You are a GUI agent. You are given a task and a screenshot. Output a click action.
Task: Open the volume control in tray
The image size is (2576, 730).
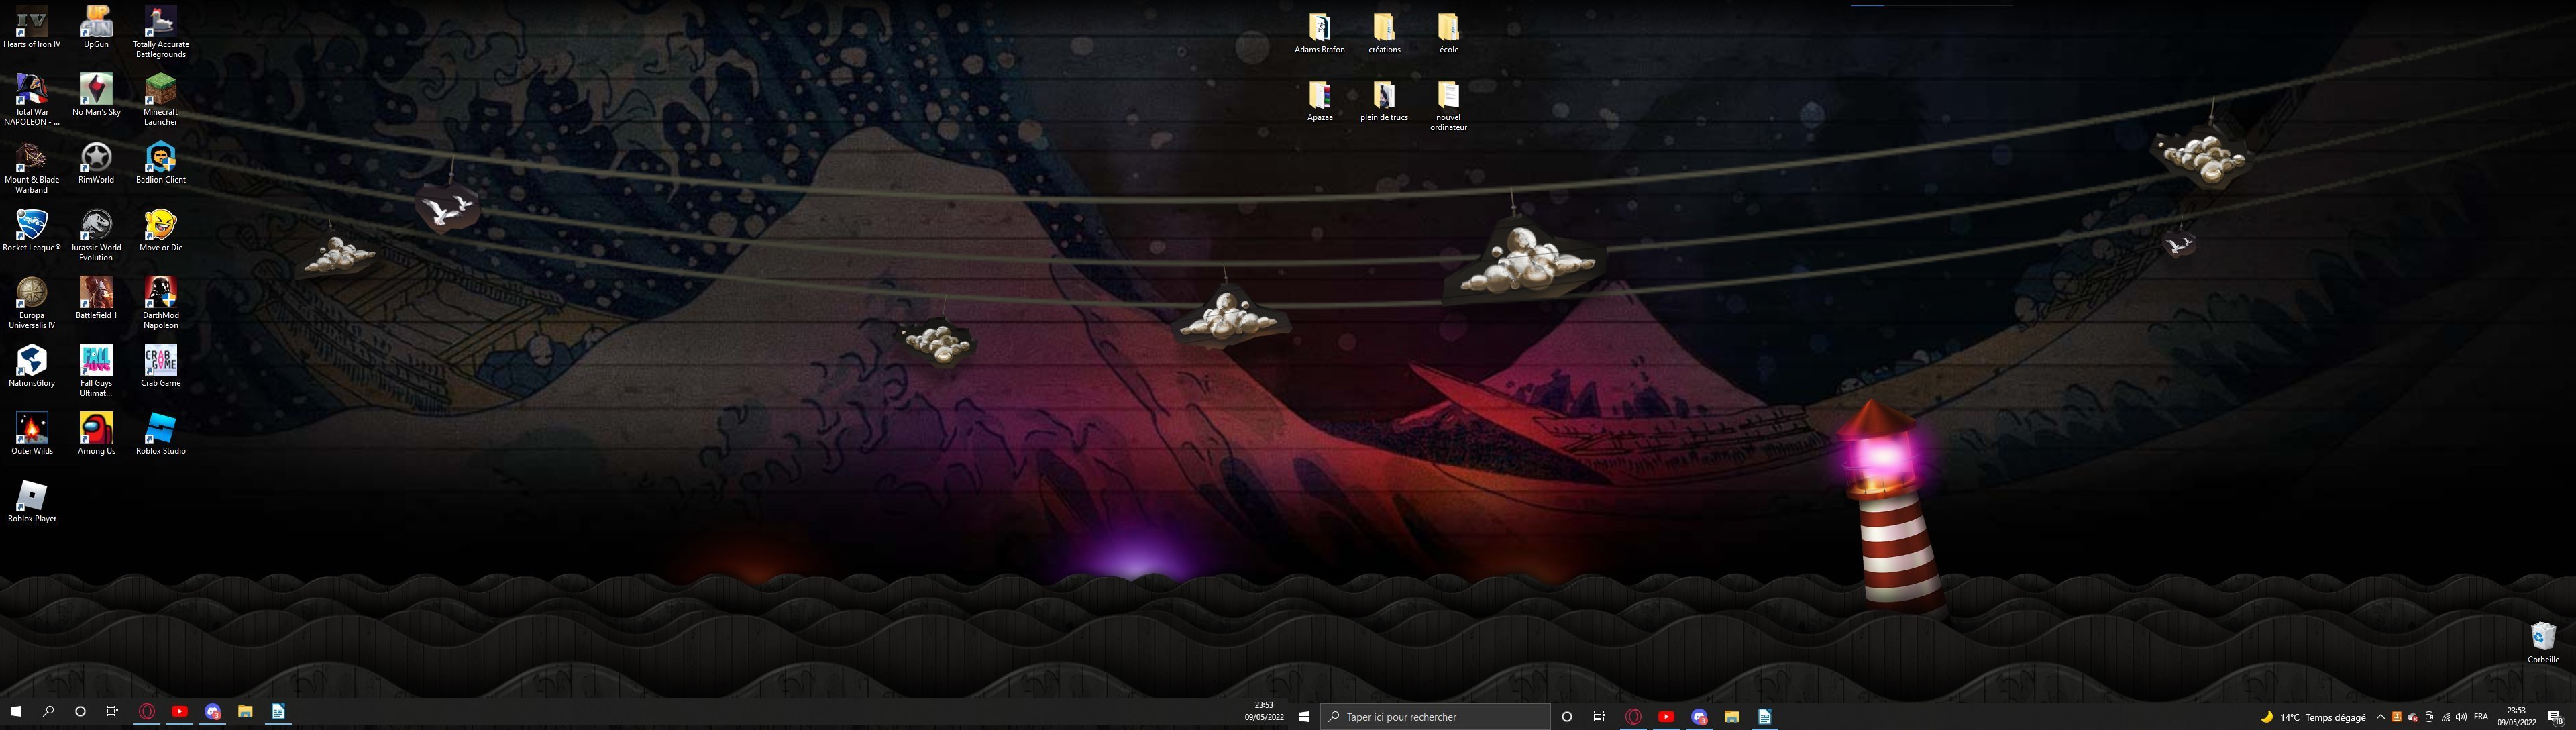(2461, 717)
